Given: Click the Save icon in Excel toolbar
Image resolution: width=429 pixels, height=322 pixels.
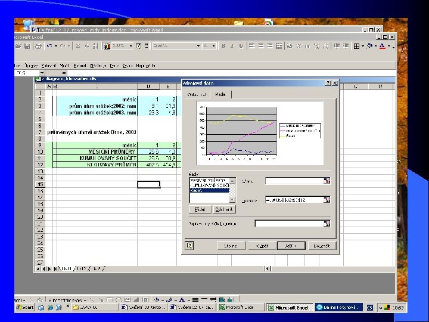Looking at the screenshot, I should pyautogui.click(x=27, y=46).
